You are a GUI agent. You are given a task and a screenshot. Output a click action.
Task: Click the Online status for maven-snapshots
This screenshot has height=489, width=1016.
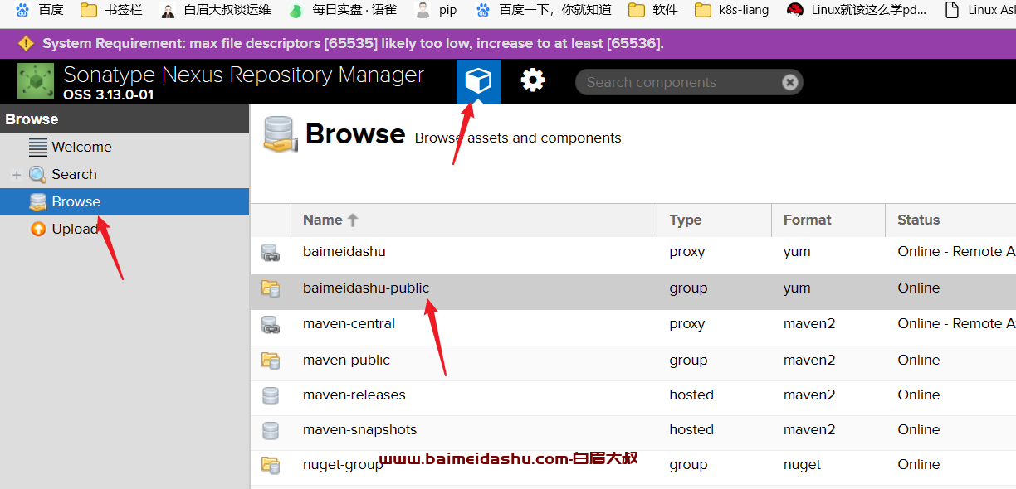coord(919,429)
